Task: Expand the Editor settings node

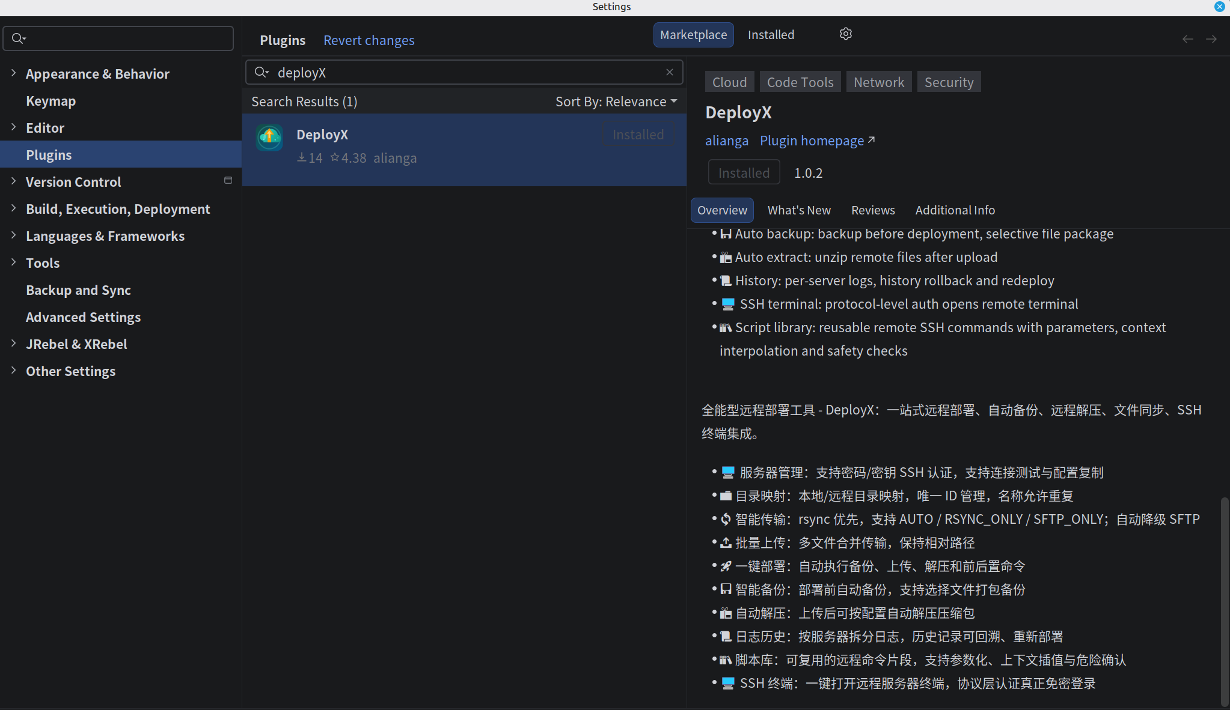Action: (13, 127)
